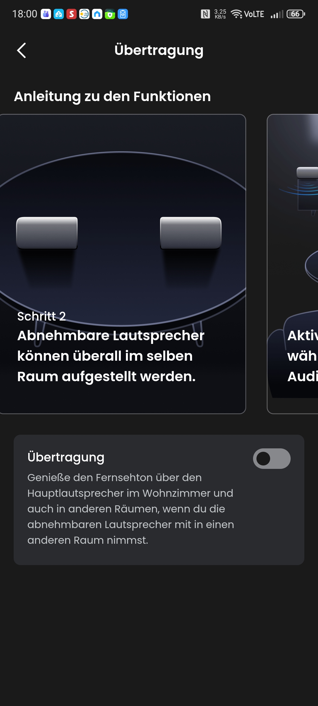Tap the Übertragung setting card label
Viewport: 318px width, 706px height.
click(x=66, y=457)
